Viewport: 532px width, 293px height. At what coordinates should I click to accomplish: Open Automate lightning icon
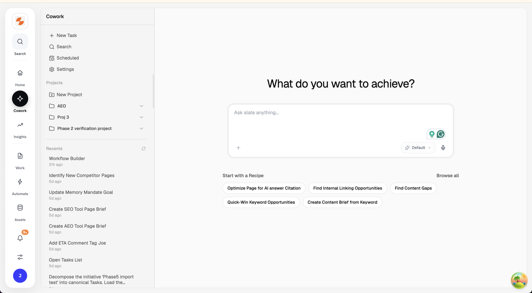tap(20, 182)
